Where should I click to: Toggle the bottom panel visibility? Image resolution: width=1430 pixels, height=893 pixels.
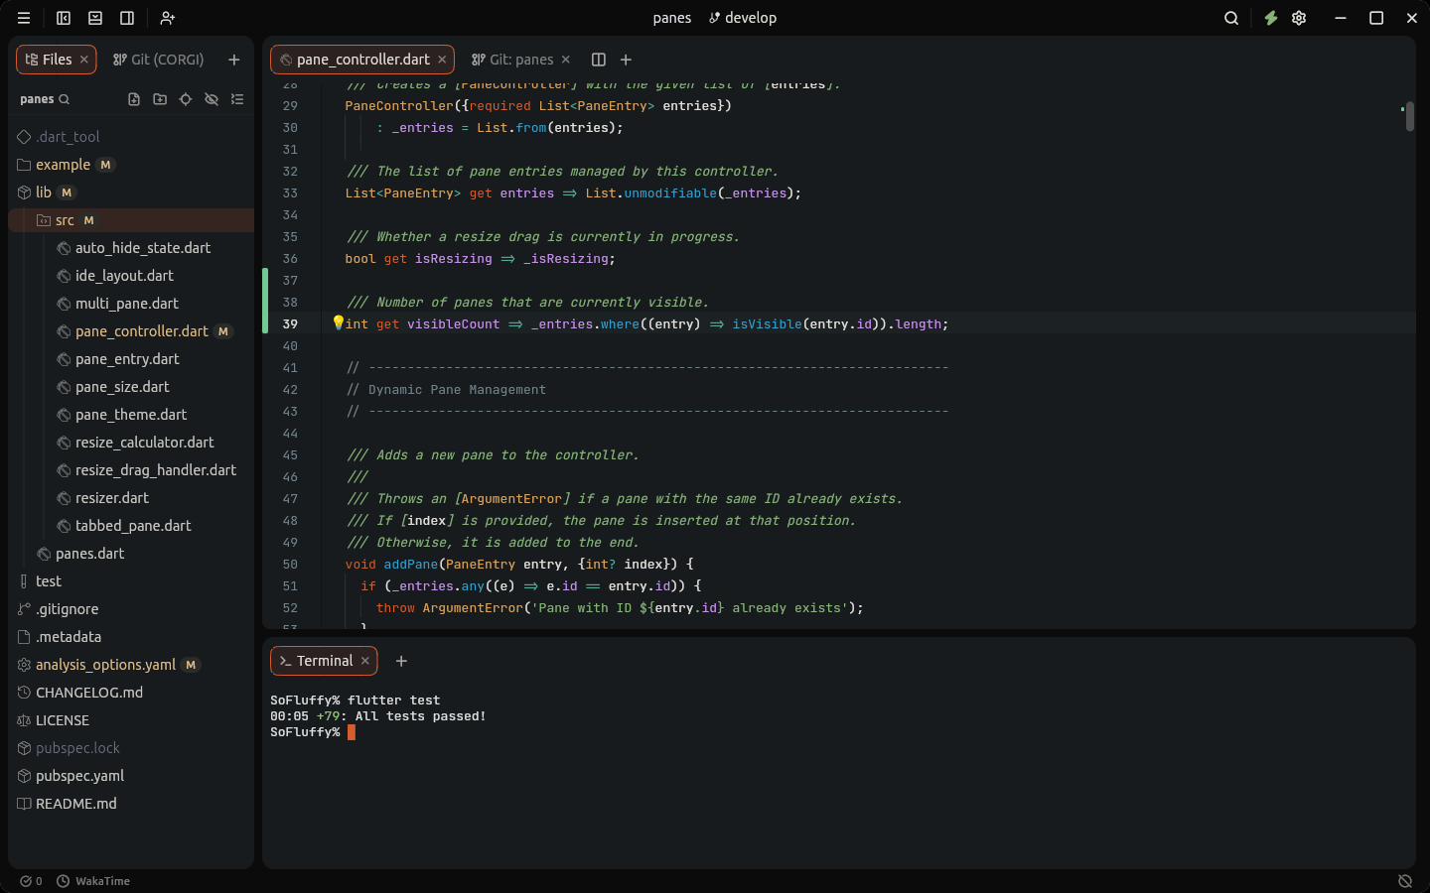(95, 18)
